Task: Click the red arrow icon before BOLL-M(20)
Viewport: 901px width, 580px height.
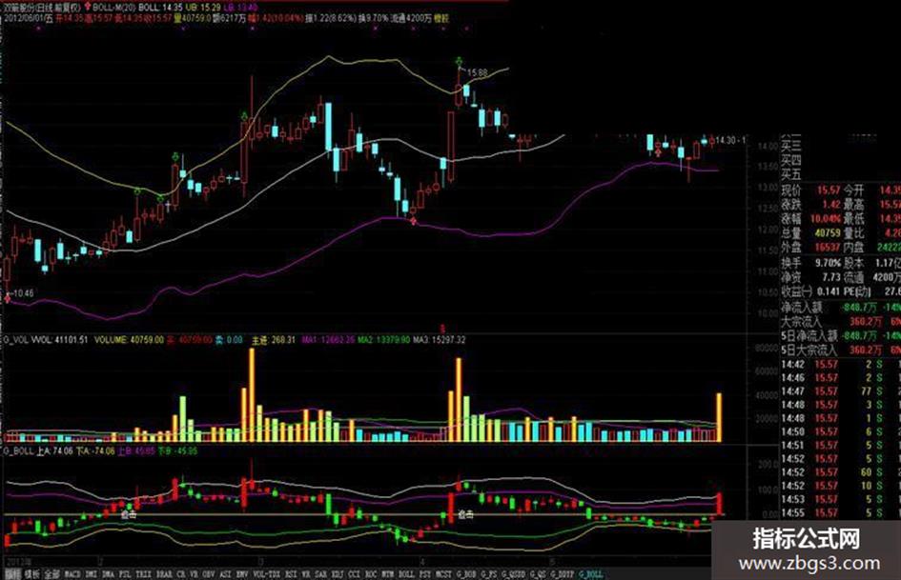Action: pyautogui.click(x=87, y=8)
